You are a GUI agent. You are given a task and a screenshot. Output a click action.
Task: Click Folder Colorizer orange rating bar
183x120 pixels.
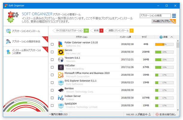(x=164, y=44)
